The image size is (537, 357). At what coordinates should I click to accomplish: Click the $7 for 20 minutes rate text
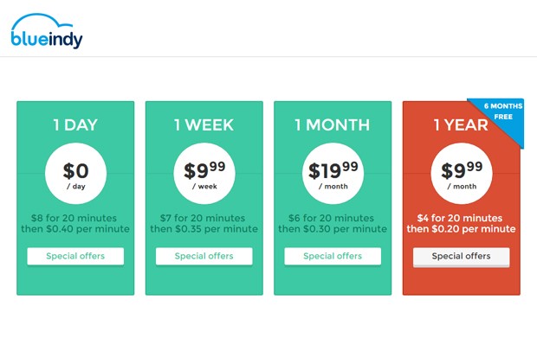pyautogui.click(x=203, y=218)
